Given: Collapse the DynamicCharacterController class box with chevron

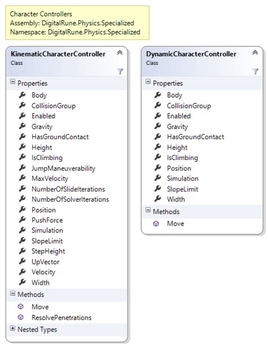Looking at the screenshot, I should tap(255, 53).
